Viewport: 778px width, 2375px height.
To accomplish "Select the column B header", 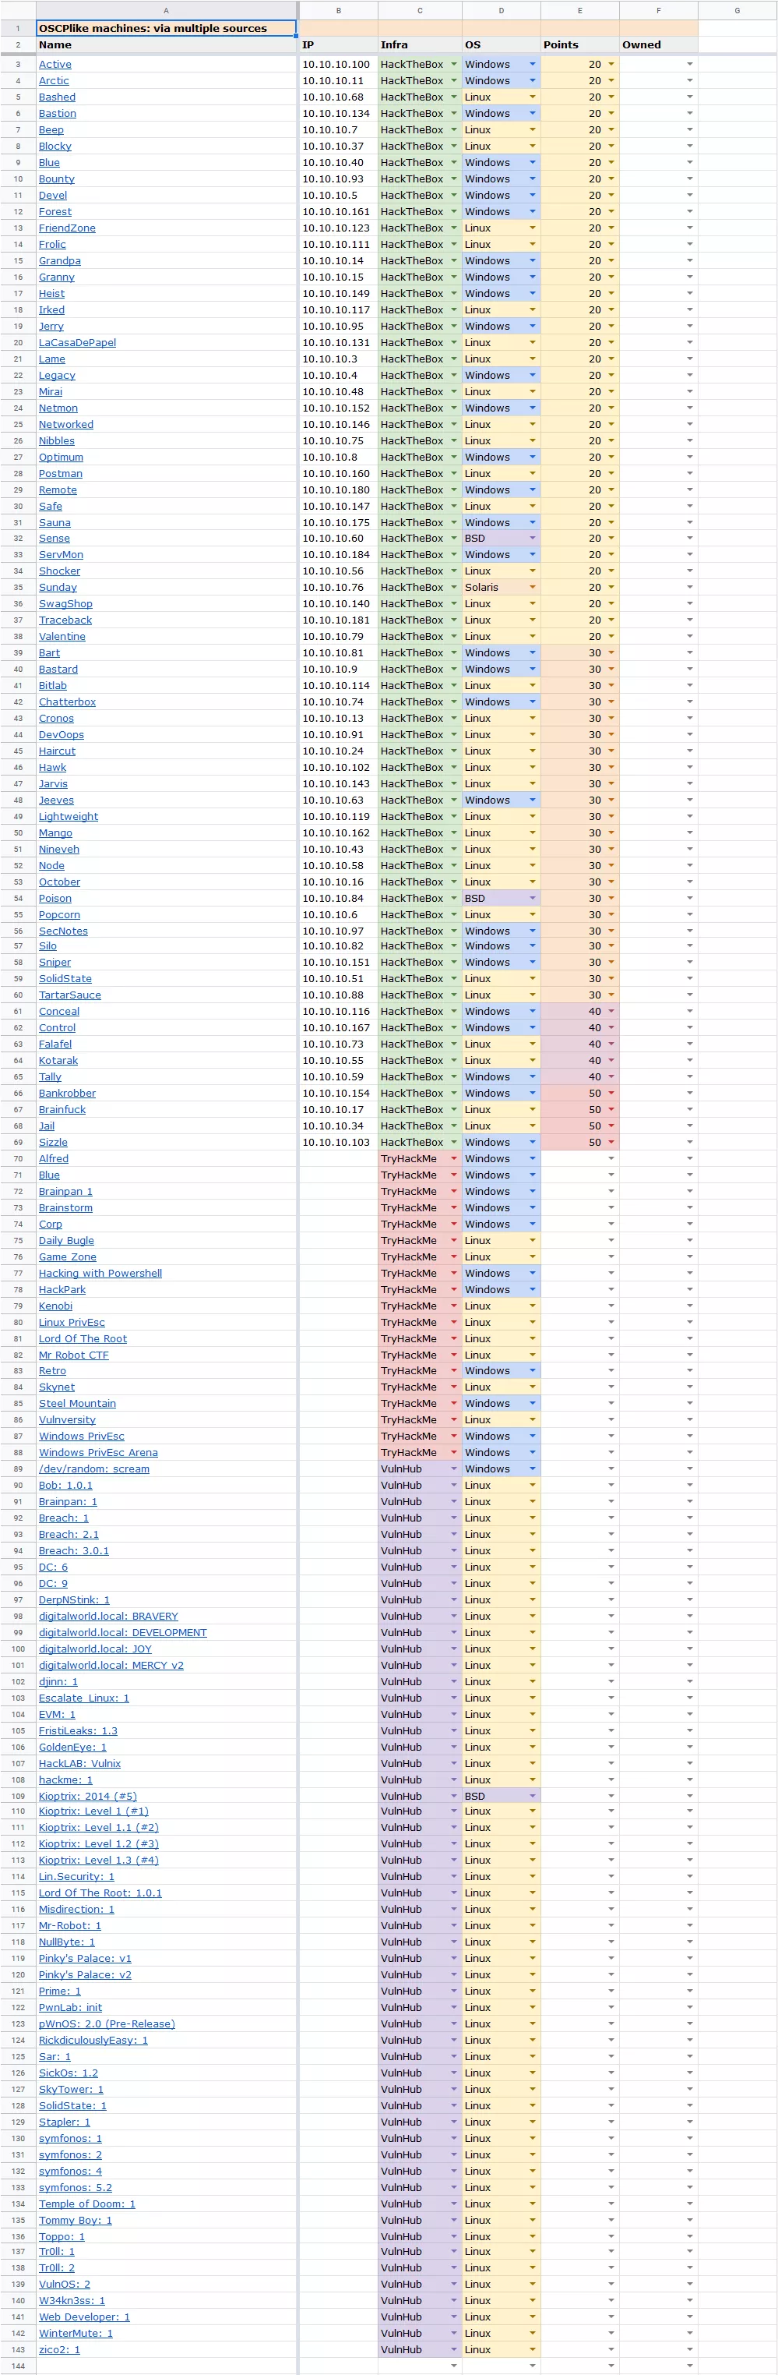I will 338,10.
